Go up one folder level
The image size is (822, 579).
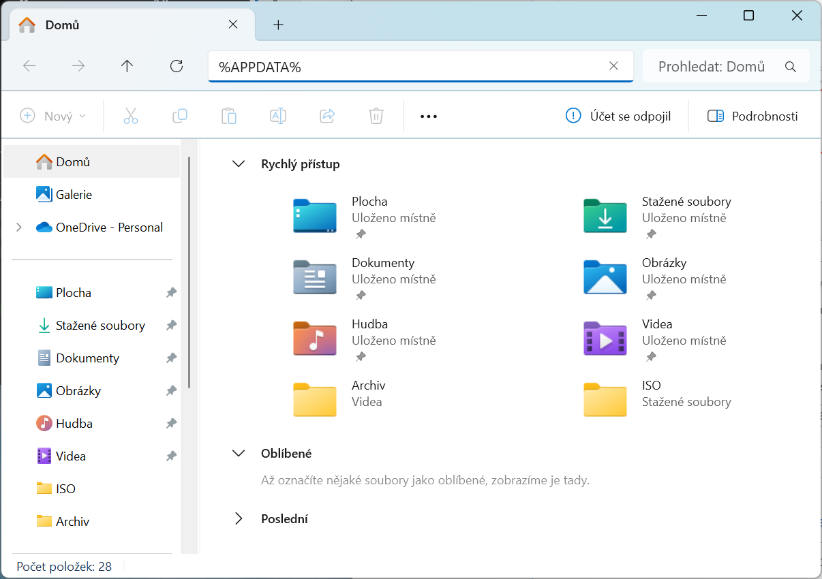click(x=127, y=66)
